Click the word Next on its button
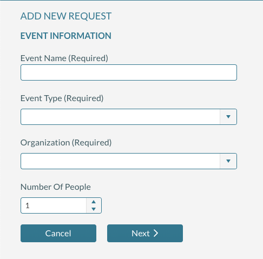Screen dimensions: 263x259 tap(141, 234)
